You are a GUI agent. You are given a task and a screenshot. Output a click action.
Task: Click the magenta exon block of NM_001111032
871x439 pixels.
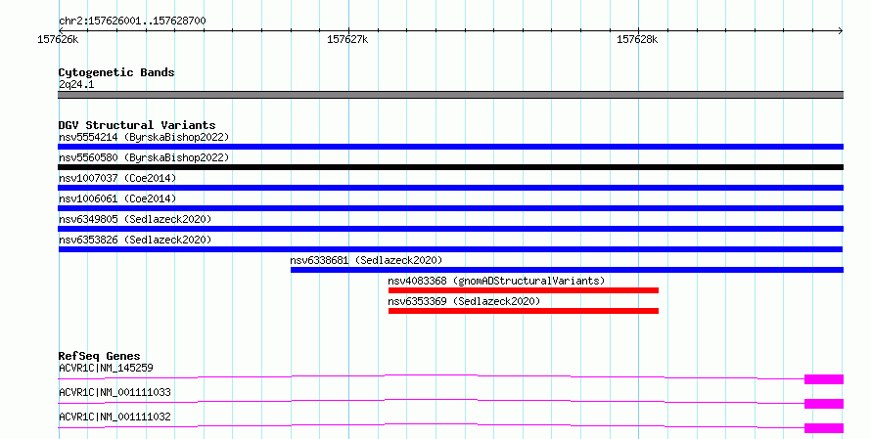[824, 428]
